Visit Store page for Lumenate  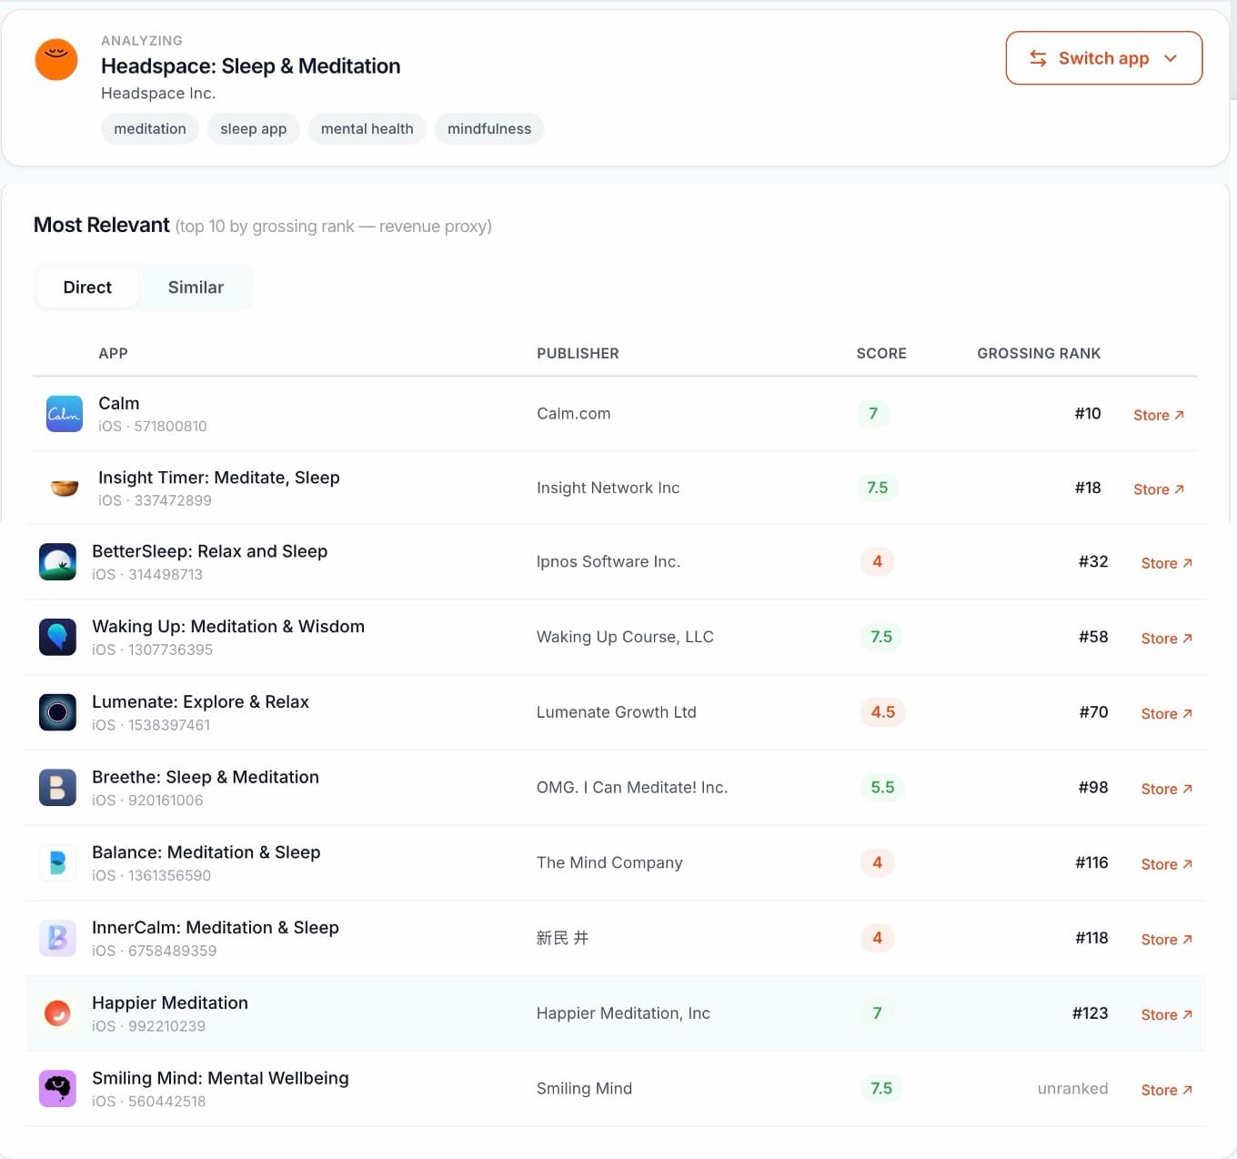pos(1167,714)
